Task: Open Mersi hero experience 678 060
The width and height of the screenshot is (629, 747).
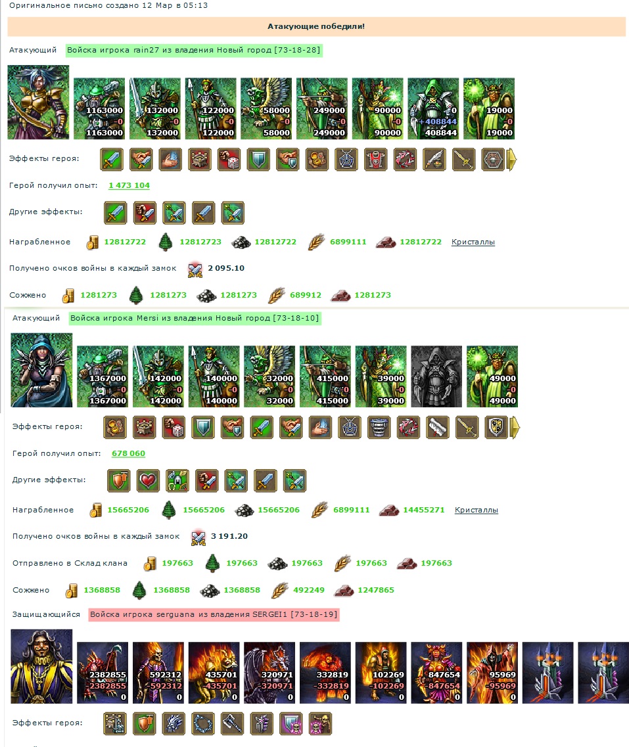Action: point(129,453)
